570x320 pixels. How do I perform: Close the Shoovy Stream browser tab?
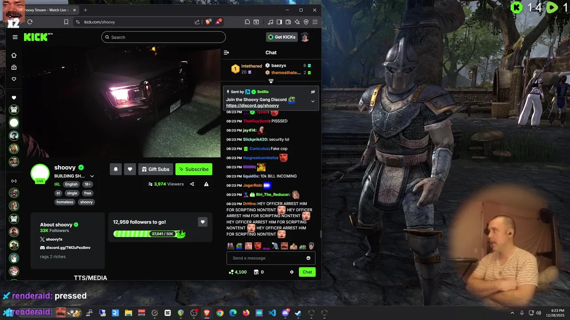73,10
